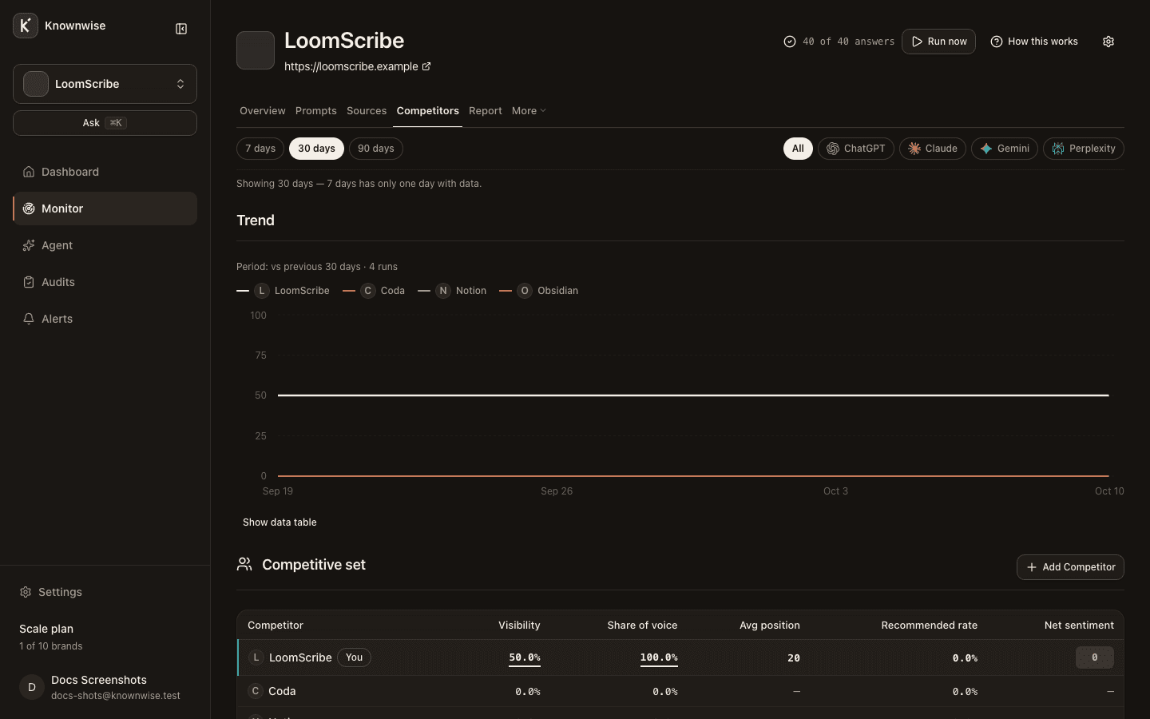Open the loomscribe.example external link
This screenshot has width=1150, height=719.
pyautogui.click(x=358, y=66)
